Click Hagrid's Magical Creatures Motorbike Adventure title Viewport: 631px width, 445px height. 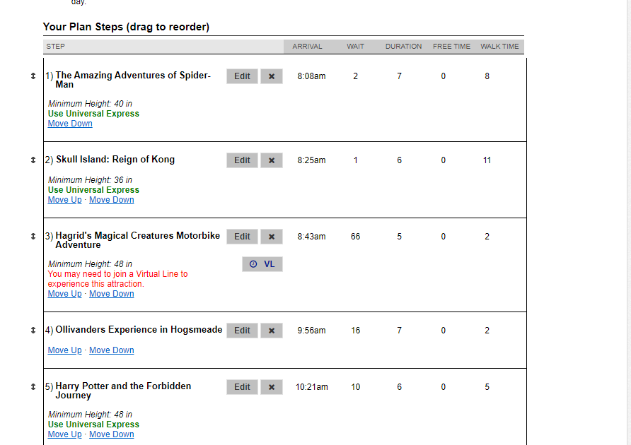(x=138, y=240)
